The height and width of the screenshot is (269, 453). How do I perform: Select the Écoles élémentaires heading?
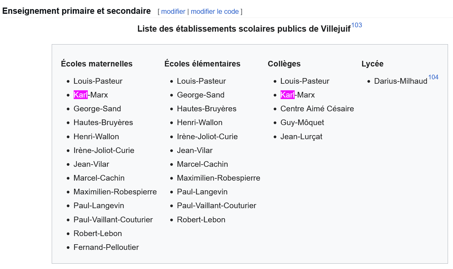pyautogui.click(x=202, y=64)
